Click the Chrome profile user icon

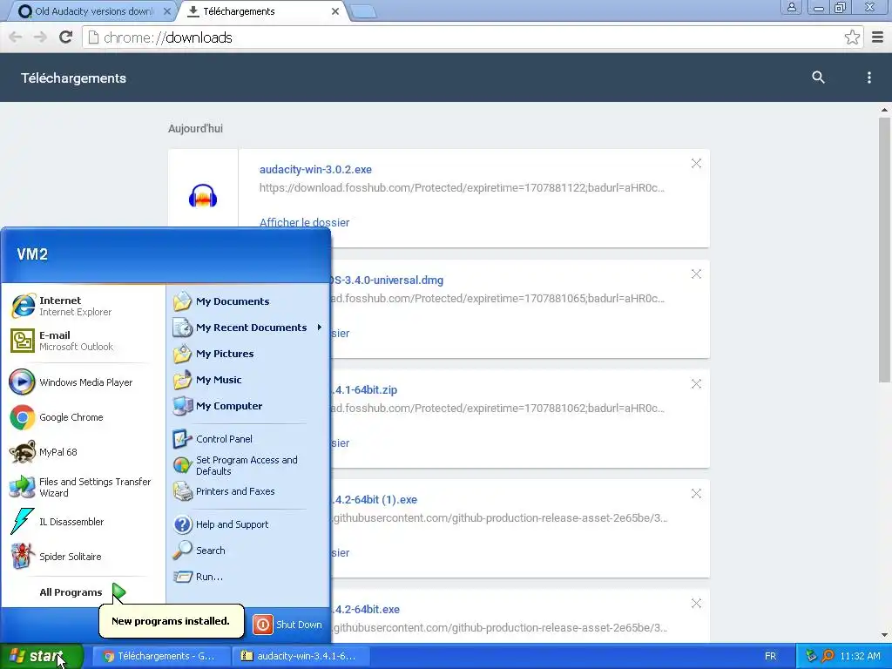pyautogui.click(x=791, y=7)
